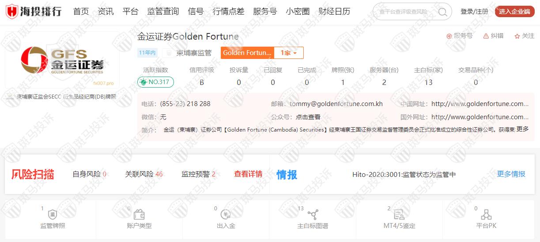Go to the 监管查询 menu
Screen dimensions: 540x242
pos(163,11)
